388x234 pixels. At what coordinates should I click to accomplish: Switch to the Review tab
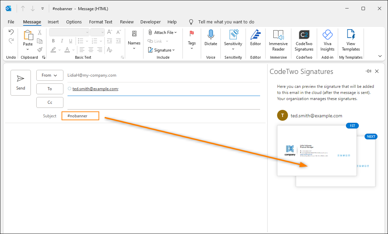pos(127,22)
